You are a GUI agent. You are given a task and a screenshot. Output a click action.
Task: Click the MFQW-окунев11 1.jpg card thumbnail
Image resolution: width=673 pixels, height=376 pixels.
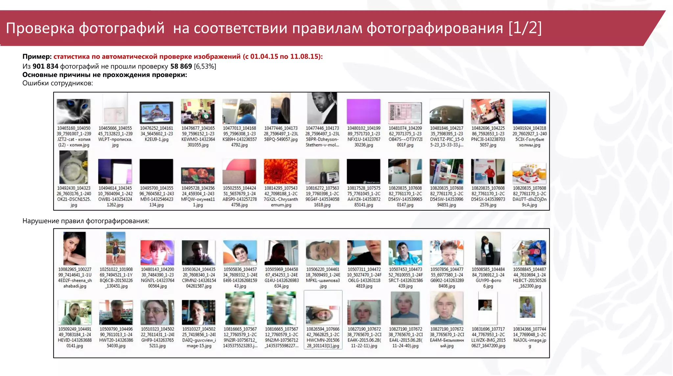198,176
